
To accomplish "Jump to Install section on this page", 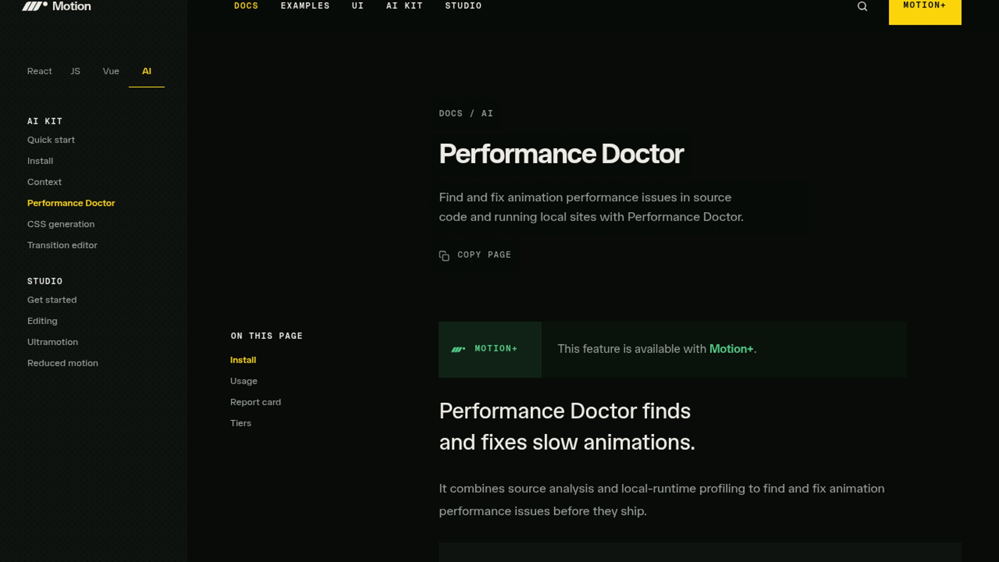I will tap(243, 360).
